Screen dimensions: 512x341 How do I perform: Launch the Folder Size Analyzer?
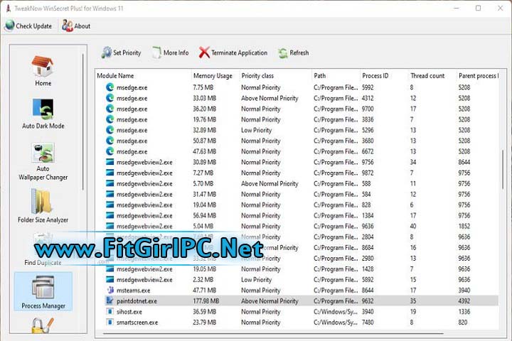pyautogui.click(x=43, y=206)
